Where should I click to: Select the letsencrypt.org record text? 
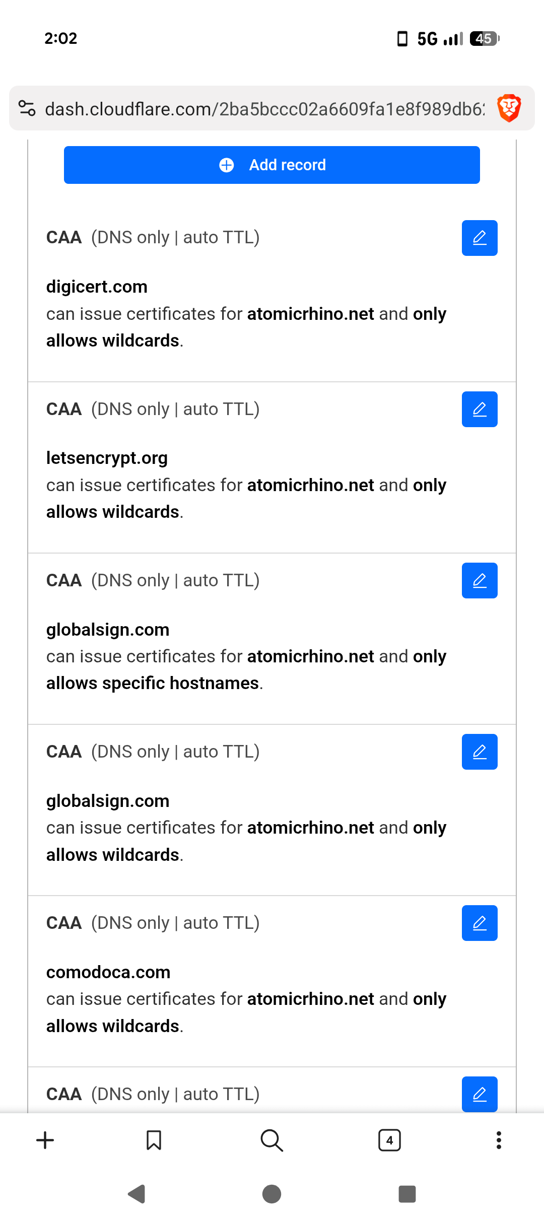pos(107,458)
